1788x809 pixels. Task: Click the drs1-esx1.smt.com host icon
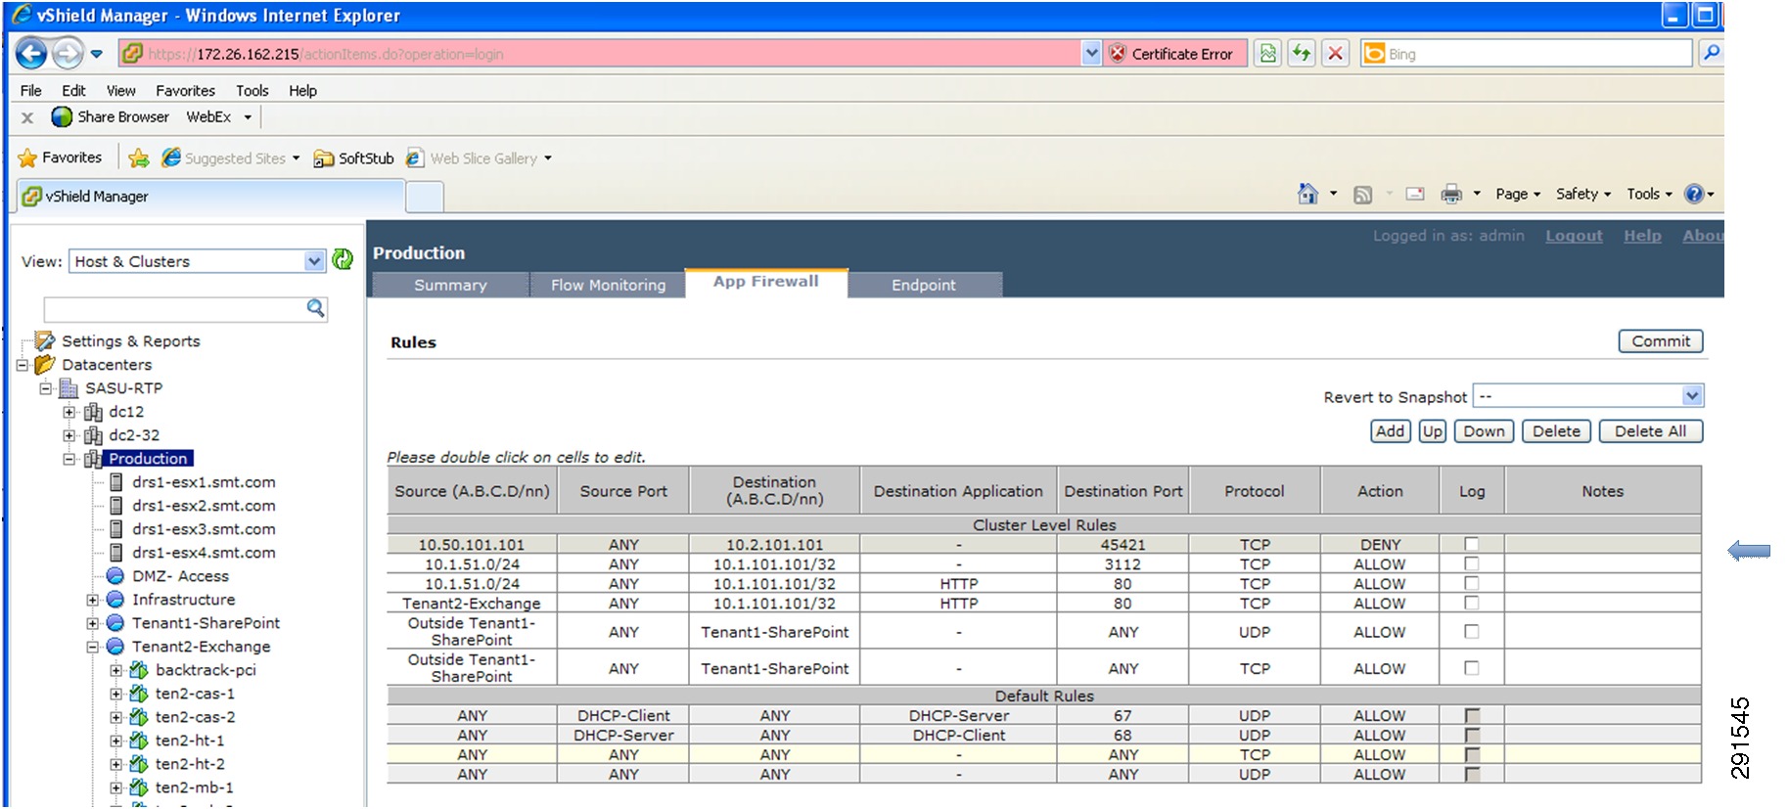(x=115, y=482)
